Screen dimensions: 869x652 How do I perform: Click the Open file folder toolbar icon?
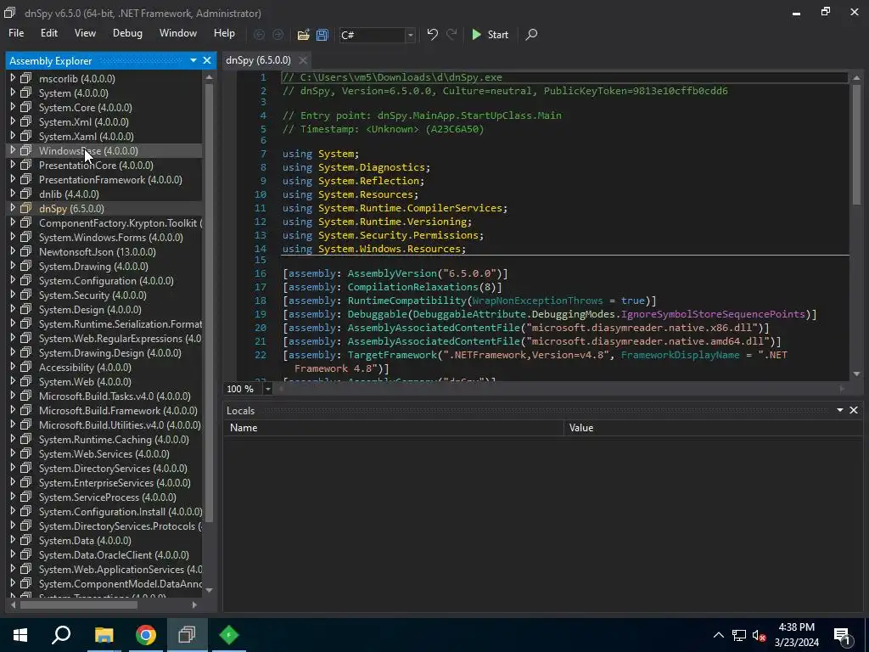(303, 34)
